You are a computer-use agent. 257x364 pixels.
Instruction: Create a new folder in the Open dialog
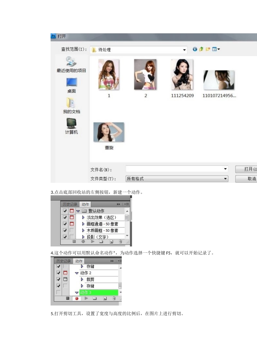click(x=208, y=49)
